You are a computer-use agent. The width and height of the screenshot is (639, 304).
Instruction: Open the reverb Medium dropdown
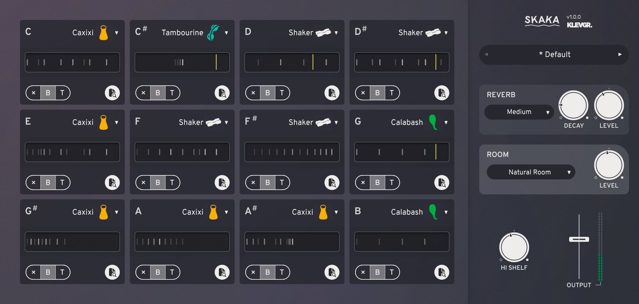519,112
